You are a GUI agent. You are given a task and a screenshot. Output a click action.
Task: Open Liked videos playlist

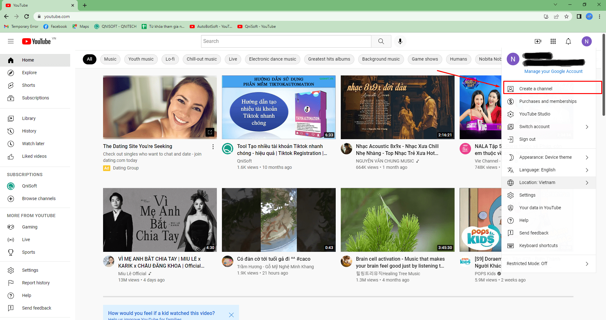click(35, 156)
